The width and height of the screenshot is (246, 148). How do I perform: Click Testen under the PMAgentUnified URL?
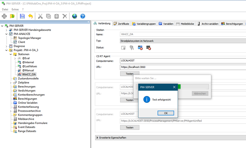pos(129,127)
